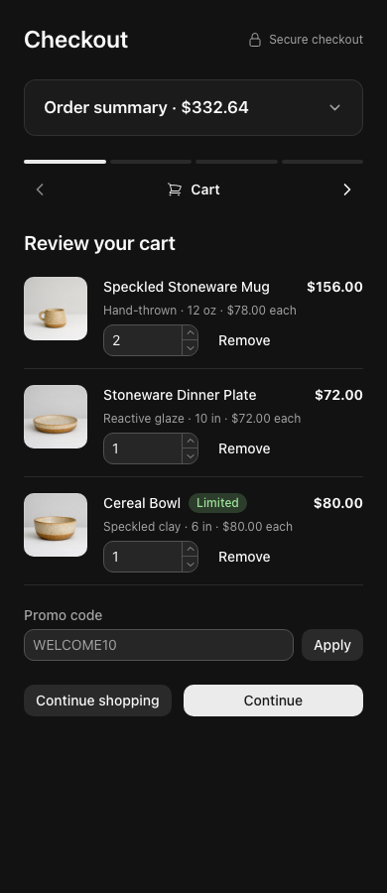Decrease Speckled Stoneware Mug quantity with down arrow
Image resolution: width=387 pixels, height=893 pixels.
point(190,347)
